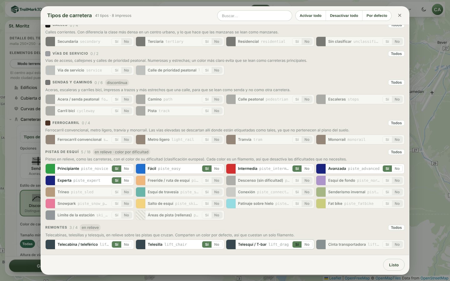Disable Telesquí / T-bar with No
Screen dimensions: 450x281
307,244
